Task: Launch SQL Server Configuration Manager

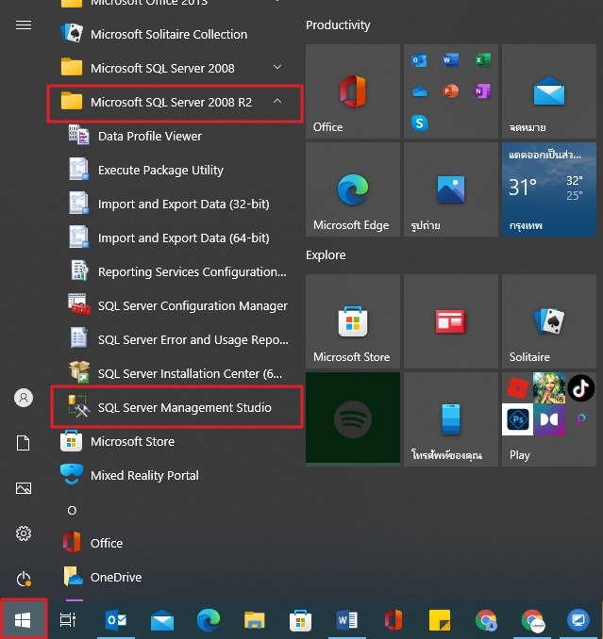Action: [176, 305]
